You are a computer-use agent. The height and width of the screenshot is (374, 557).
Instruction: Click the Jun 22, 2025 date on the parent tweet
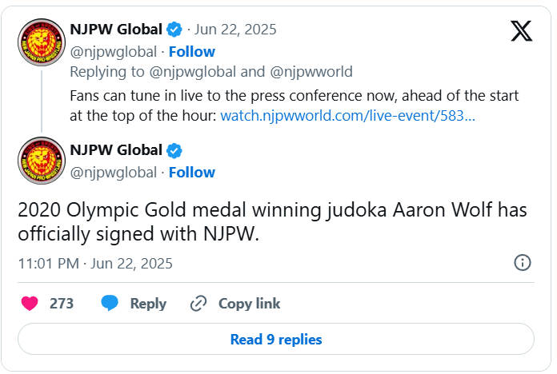(236, 30)
